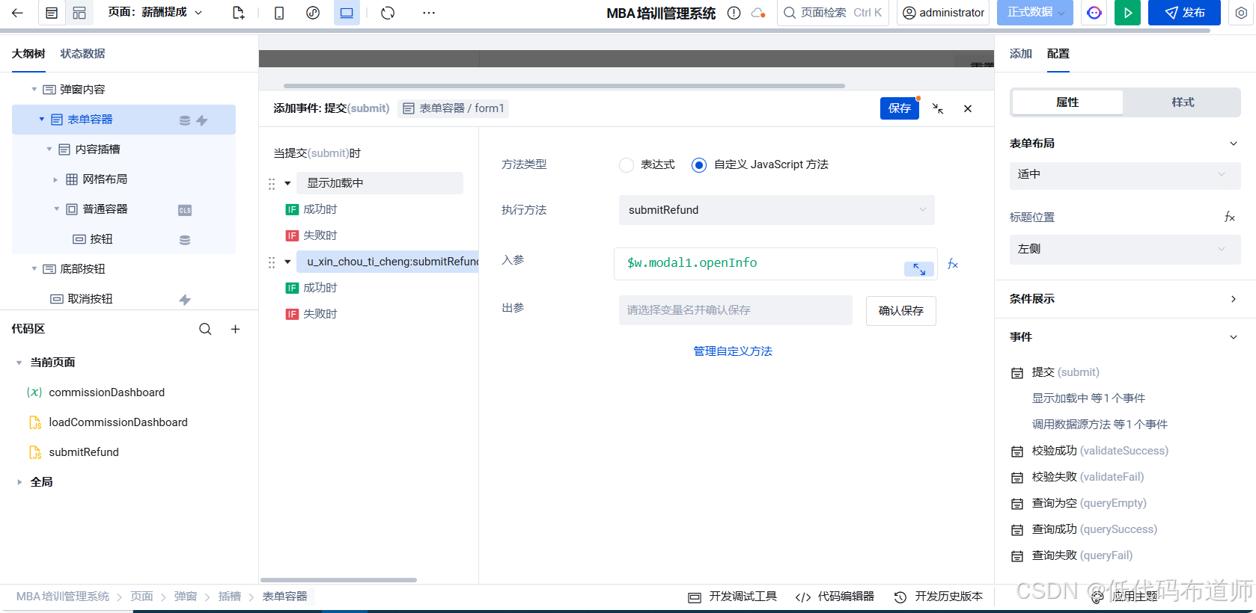Expand the 全局 tree node
Image resolution: width=1256 pixels, height=613 pixels.
(19, 482)
